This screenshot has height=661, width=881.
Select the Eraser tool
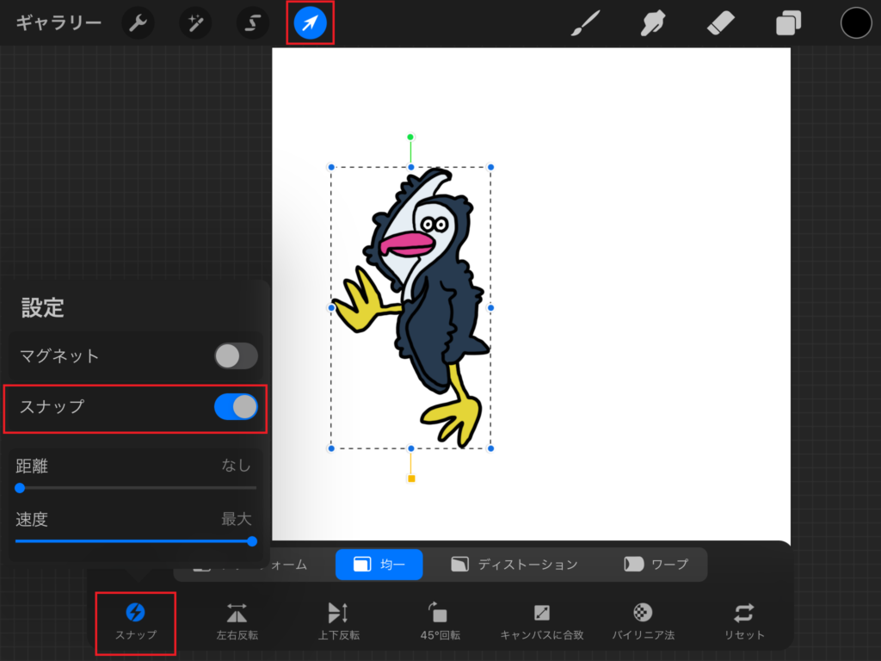(x=720, y=23)
